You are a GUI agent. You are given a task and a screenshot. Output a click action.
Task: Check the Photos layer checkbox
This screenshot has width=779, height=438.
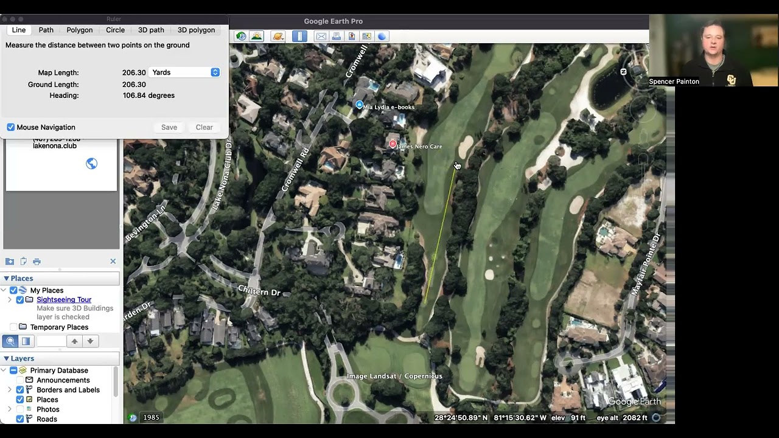(20, 409)
